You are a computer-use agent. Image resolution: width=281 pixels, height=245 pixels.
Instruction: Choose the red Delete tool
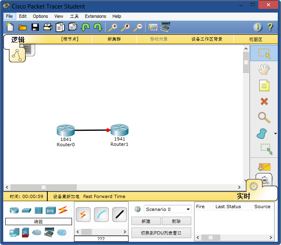point(264,101)
